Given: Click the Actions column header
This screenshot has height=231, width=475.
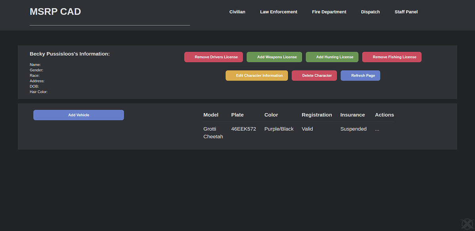Looking at the screenshot, I should 384,115.
